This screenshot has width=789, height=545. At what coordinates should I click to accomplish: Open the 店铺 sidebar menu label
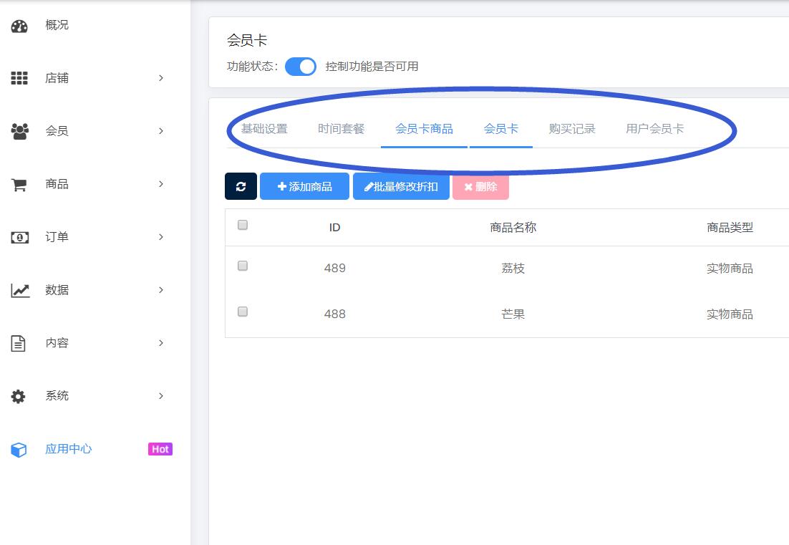tap(57, 78)
